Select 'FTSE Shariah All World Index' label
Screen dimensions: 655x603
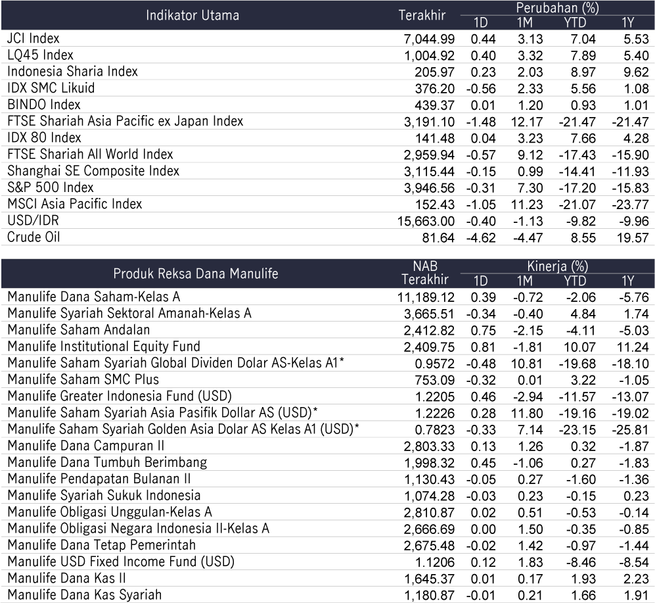[90, 155]
